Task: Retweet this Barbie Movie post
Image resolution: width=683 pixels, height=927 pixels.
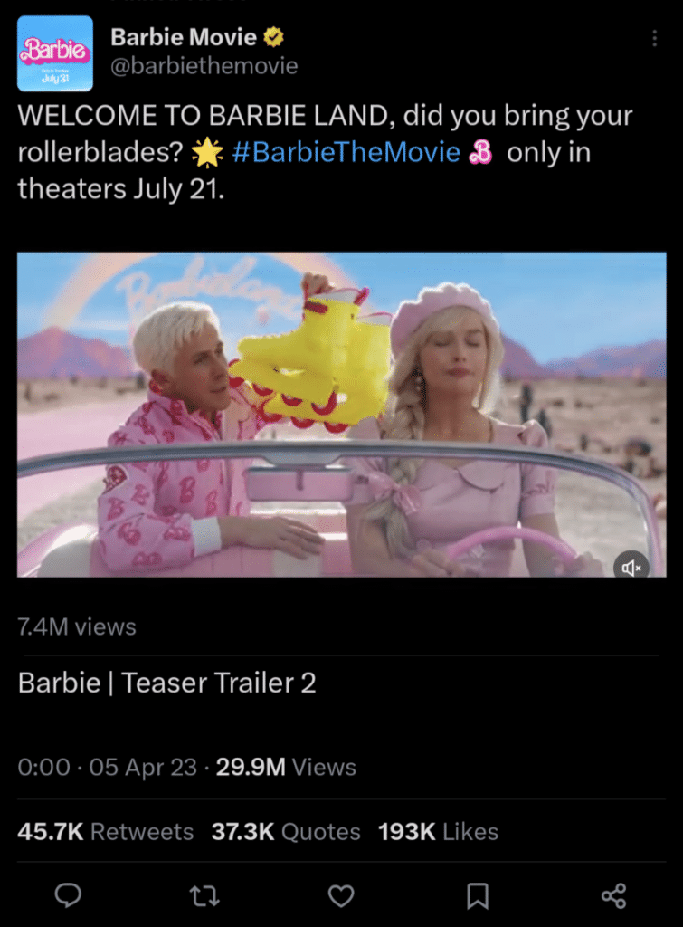Action: click(204, 895)
